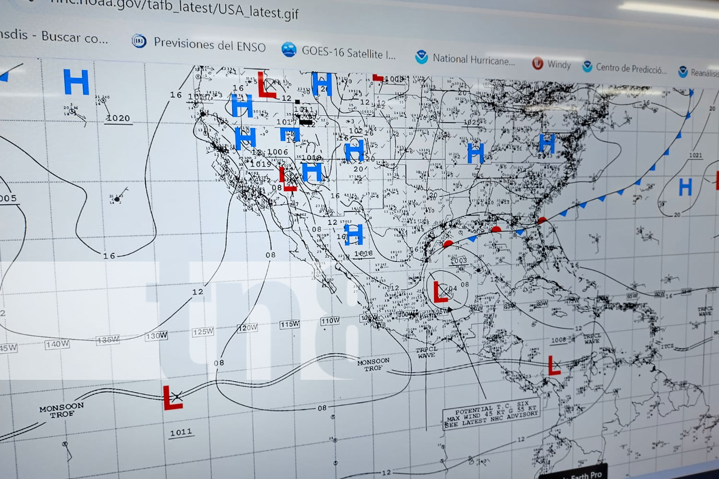The width and height of the screenshot is (719, 479).
Task: Open the Previsiones del ENSO bookmark
Action: (x=199, y=44)
